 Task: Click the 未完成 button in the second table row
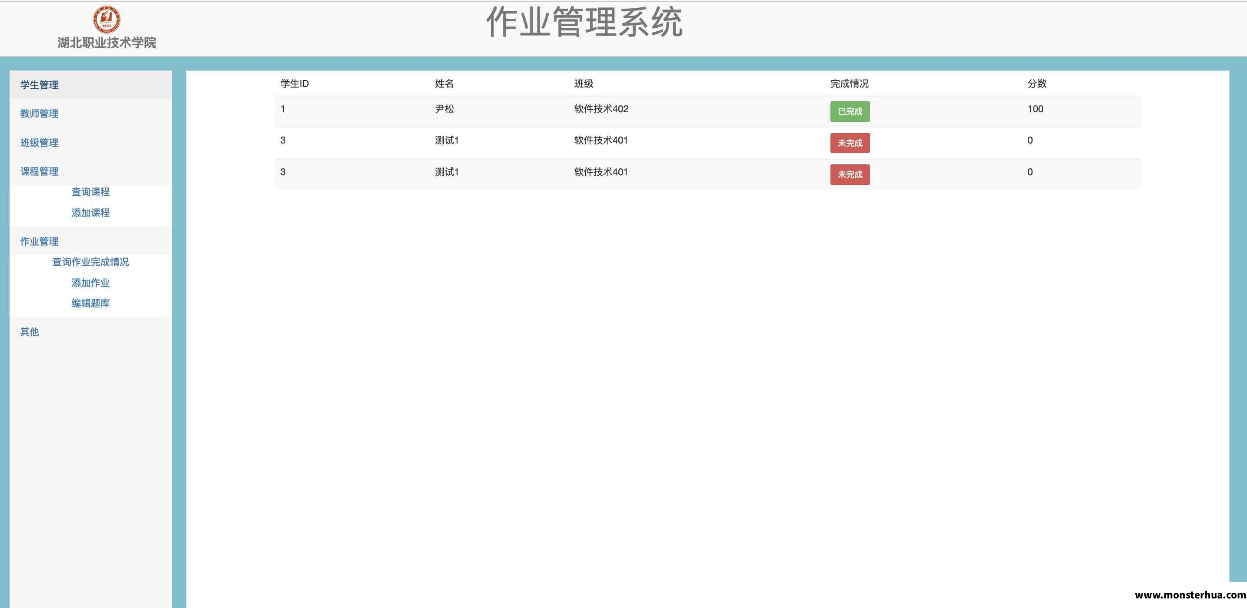[850, 143]
